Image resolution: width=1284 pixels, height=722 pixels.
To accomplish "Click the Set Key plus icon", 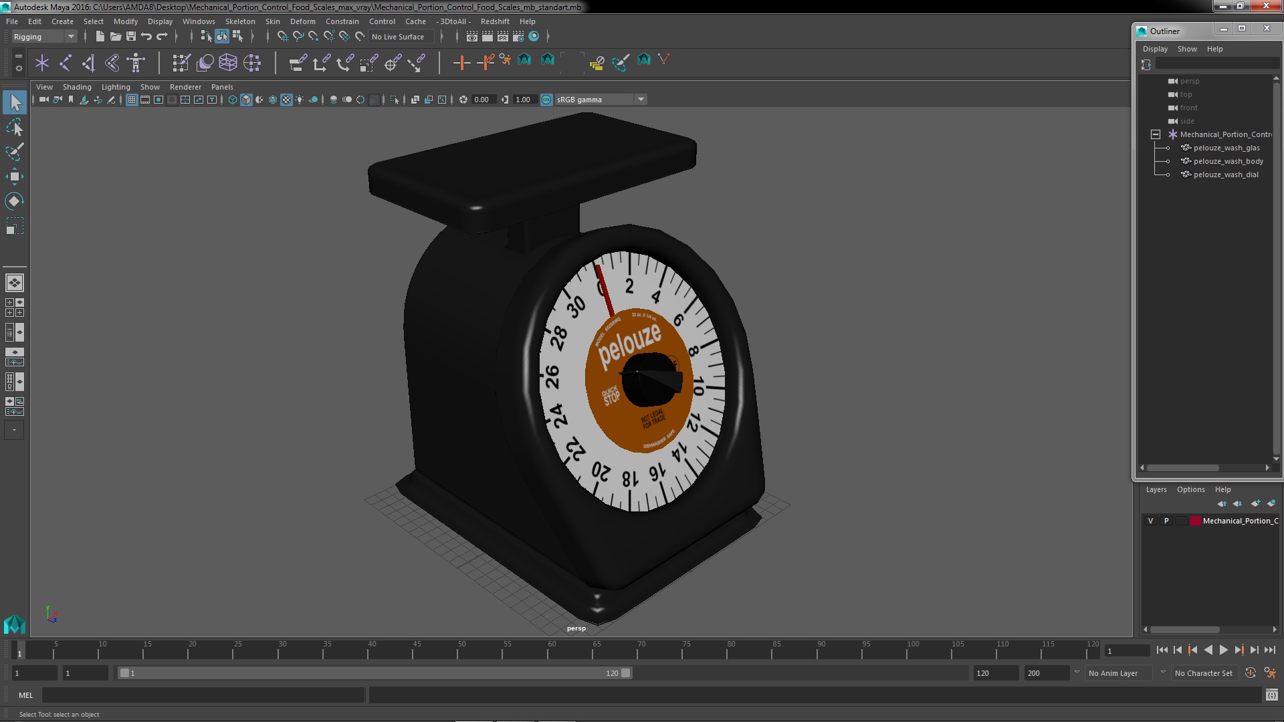I will 461,63.
